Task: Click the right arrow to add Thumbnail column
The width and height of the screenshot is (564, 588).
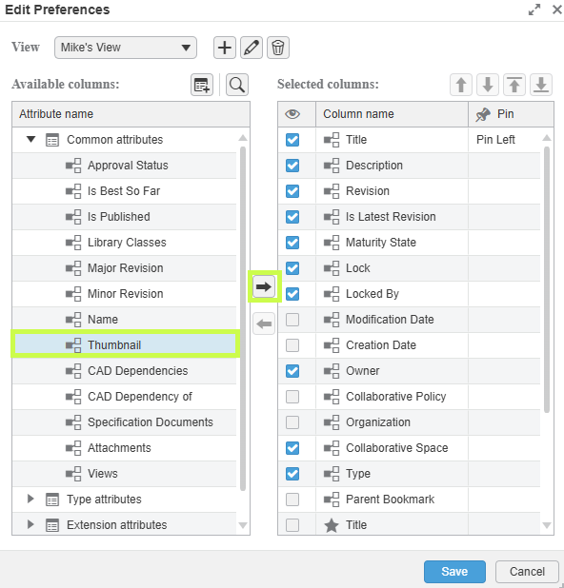Action: tap(264, 286)
